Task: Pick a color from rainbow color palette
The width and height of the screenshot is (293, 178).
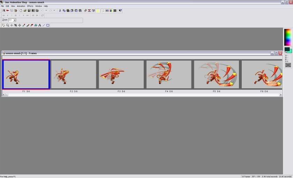Action: (x=288, y=37)
